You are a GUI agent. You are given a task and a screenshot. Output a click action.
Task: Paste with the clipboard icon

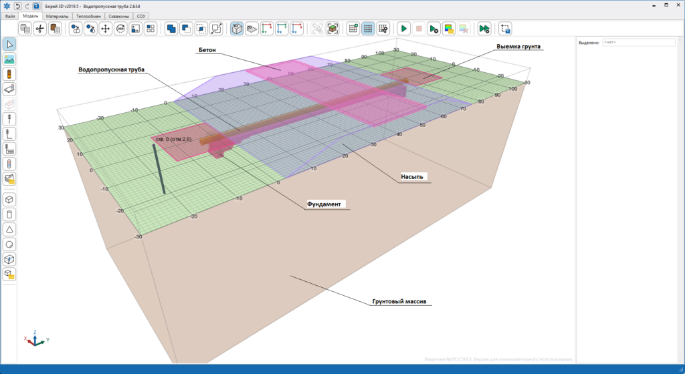pyautogui.click(x=55, y=29)
